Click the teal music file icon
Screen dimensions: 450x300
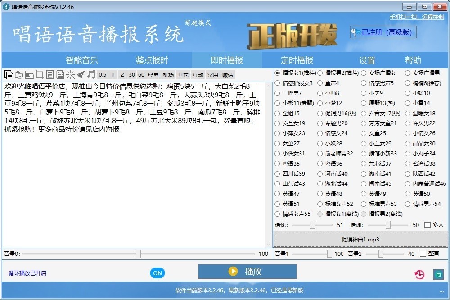point(438,274)
